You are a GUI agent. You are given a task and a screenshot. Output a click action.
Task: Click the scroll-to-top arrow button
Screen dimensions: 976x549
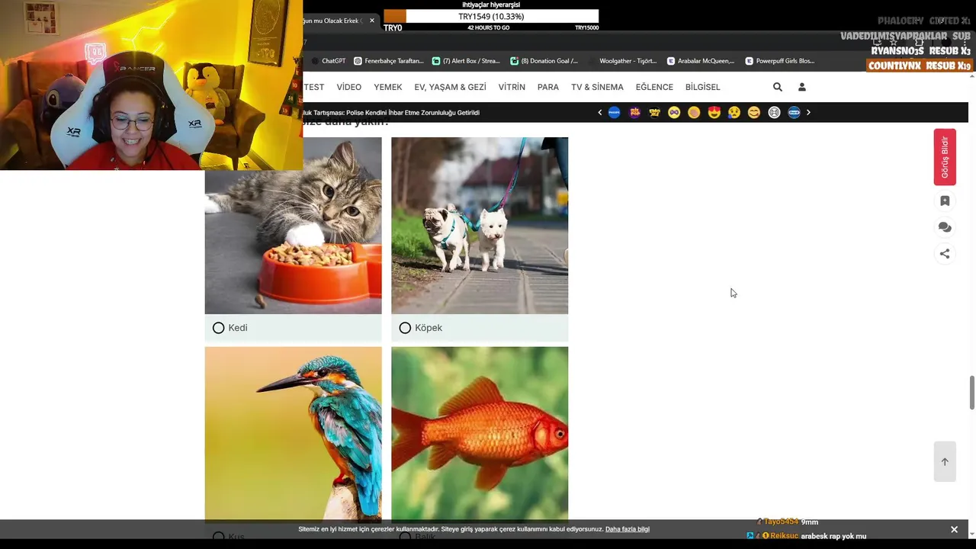(x=945, y=461)
